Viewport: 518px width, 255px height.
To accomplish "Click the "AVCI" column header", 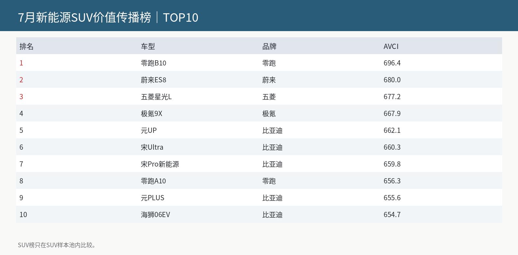I will [391, 46].
